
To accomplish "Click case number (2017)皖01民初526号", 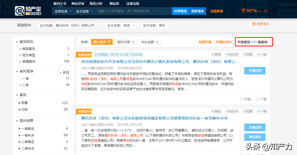I will (x=97, y=125).
